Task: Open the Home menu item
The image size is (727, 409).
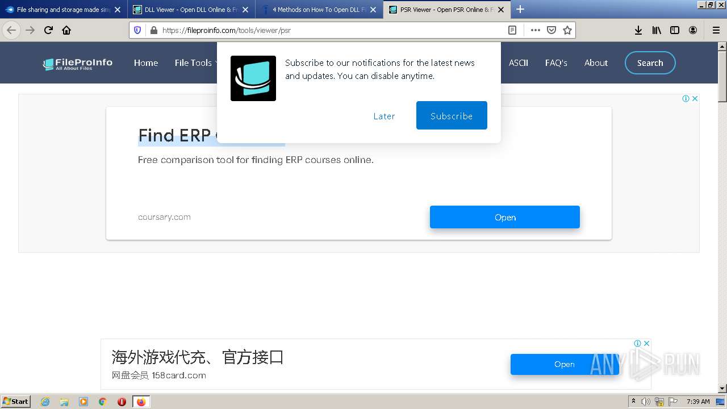Action: [146, 63]
